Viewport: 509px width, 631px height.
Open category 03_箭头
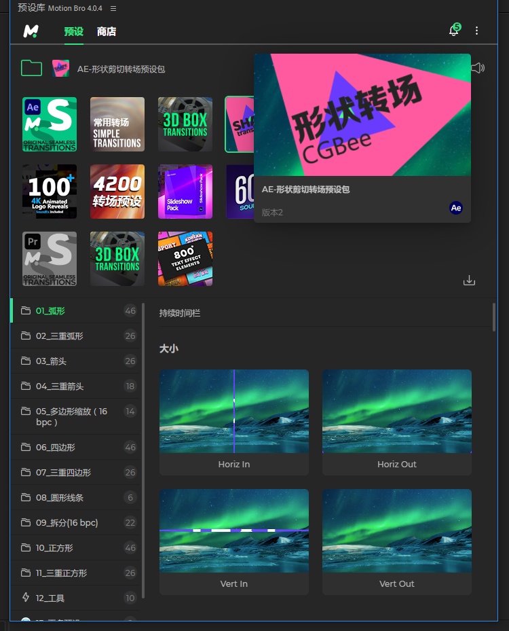point(75,361)
